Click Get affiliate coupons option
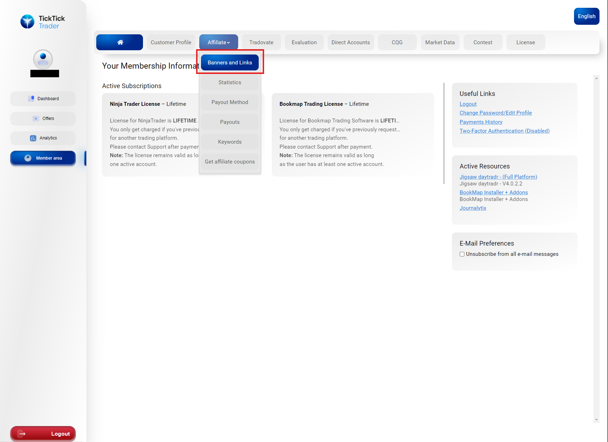 pyautogui.click(x=230, y=162)
